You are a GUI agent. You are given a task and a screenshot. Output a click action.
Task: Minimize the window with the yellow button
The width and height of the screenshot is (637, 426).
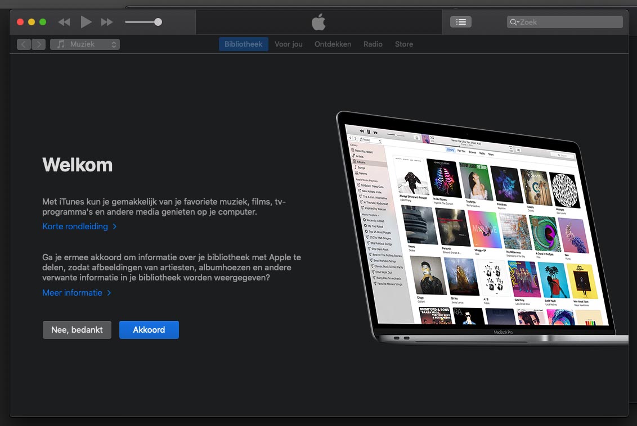pos(32,22)
